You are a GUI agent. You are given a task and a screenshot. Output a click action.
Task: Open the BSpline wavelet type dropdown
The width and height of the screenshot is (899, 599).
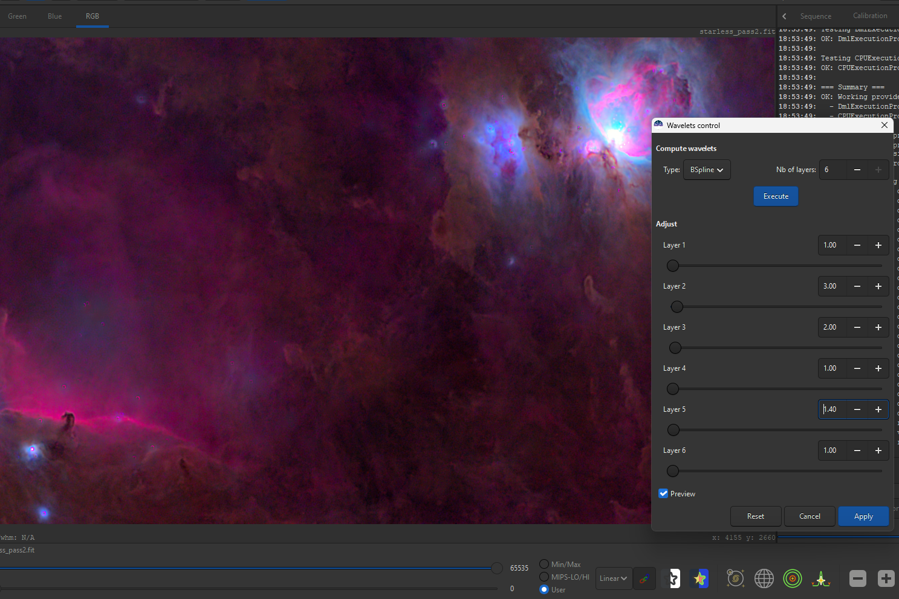(707, 170)
